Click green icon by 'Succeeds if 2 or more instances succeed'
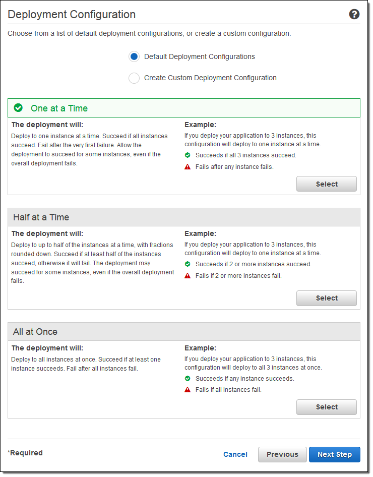Image resolution: width=373 pixels, height=477 pixels. [188, 264]
